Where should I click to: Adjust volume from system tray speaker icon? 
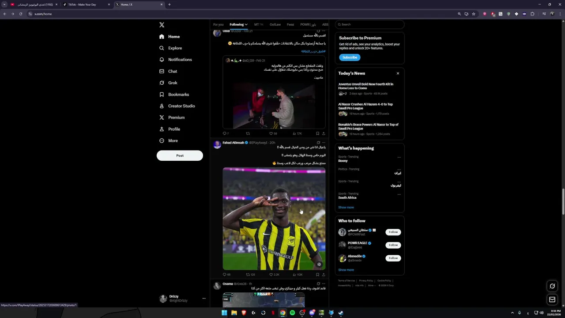[542, 313]
